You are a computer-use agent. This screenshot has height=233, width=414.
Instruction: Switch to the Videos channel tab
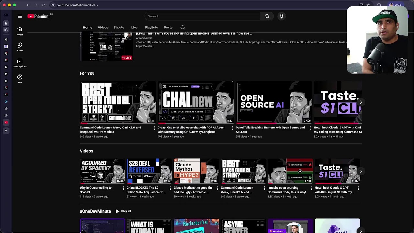coord(103,28)
